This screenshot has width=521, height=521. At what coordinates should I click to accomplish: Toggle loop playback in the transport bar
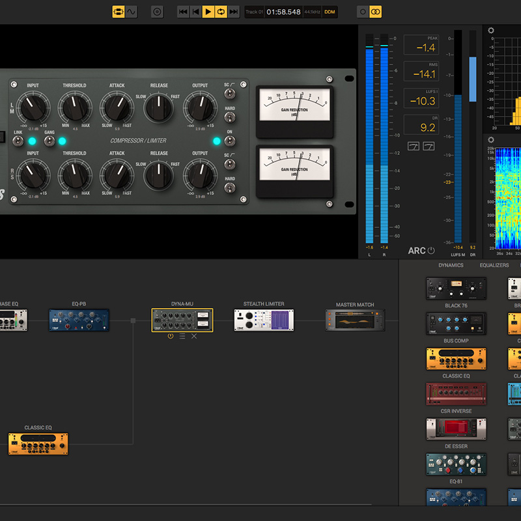pyautogui.click(x=221, y=12)
